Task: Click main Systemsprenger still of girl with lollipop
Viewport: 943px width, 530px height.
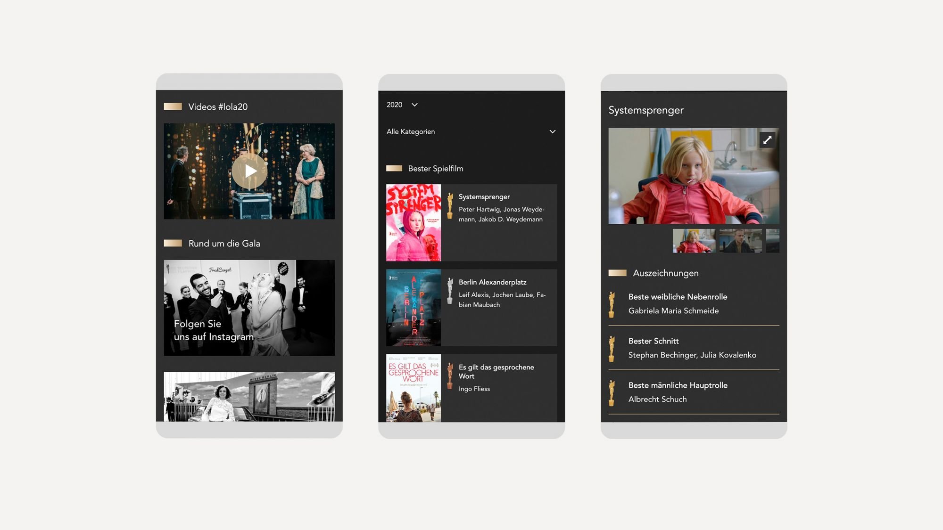Action: coord(694,176)
